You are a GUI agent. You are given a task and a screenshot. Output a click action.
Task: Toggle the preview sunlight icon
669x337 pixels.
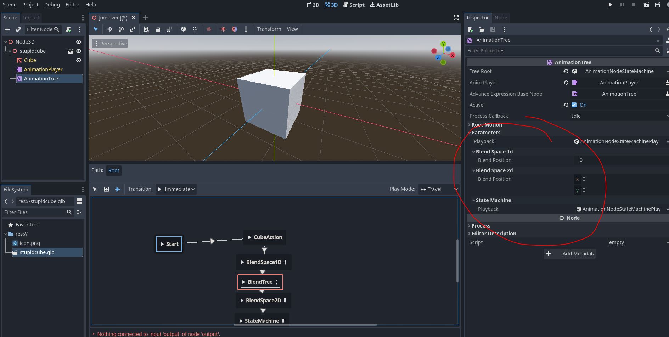coord(223,29)
